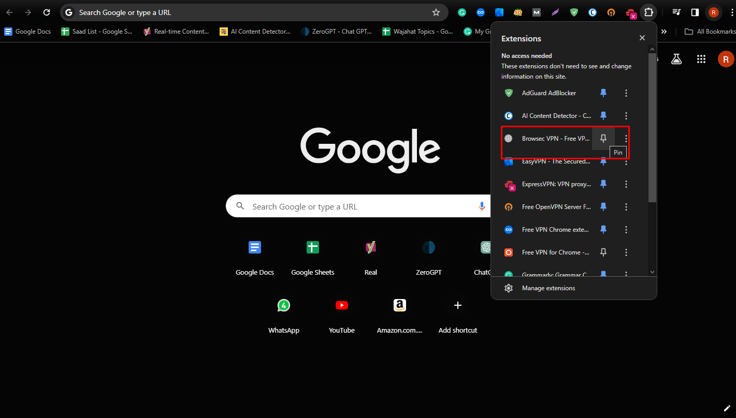
Task: Open the Chrome profile avatar in the toolbar
Action: (714, 12)
